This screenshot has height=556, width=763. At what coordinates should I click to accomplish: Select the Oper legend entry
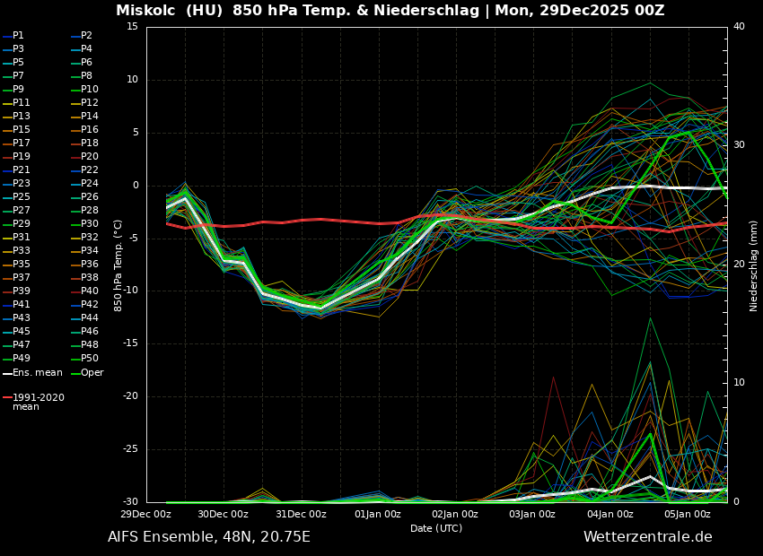point(92,373)
